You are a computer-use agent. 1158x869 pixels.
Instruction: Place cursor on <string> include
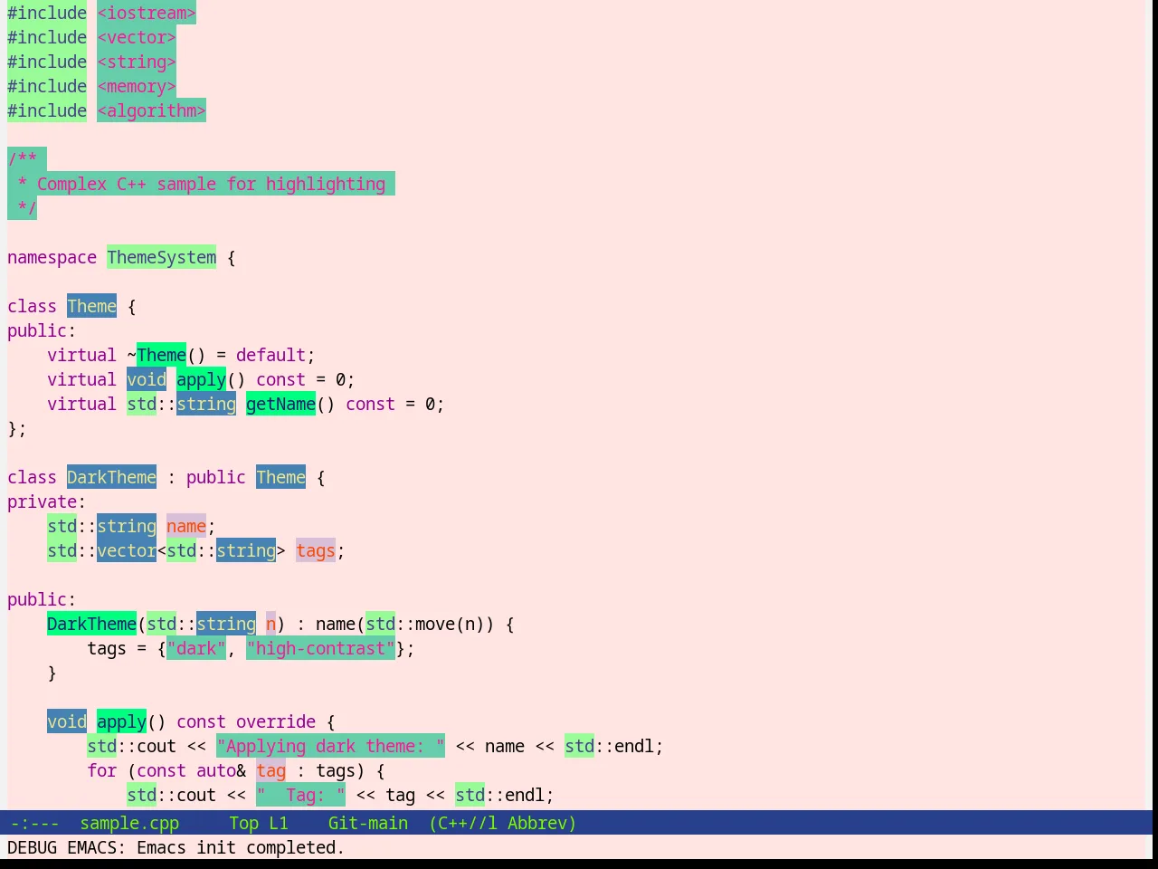[x=137, y=62]
